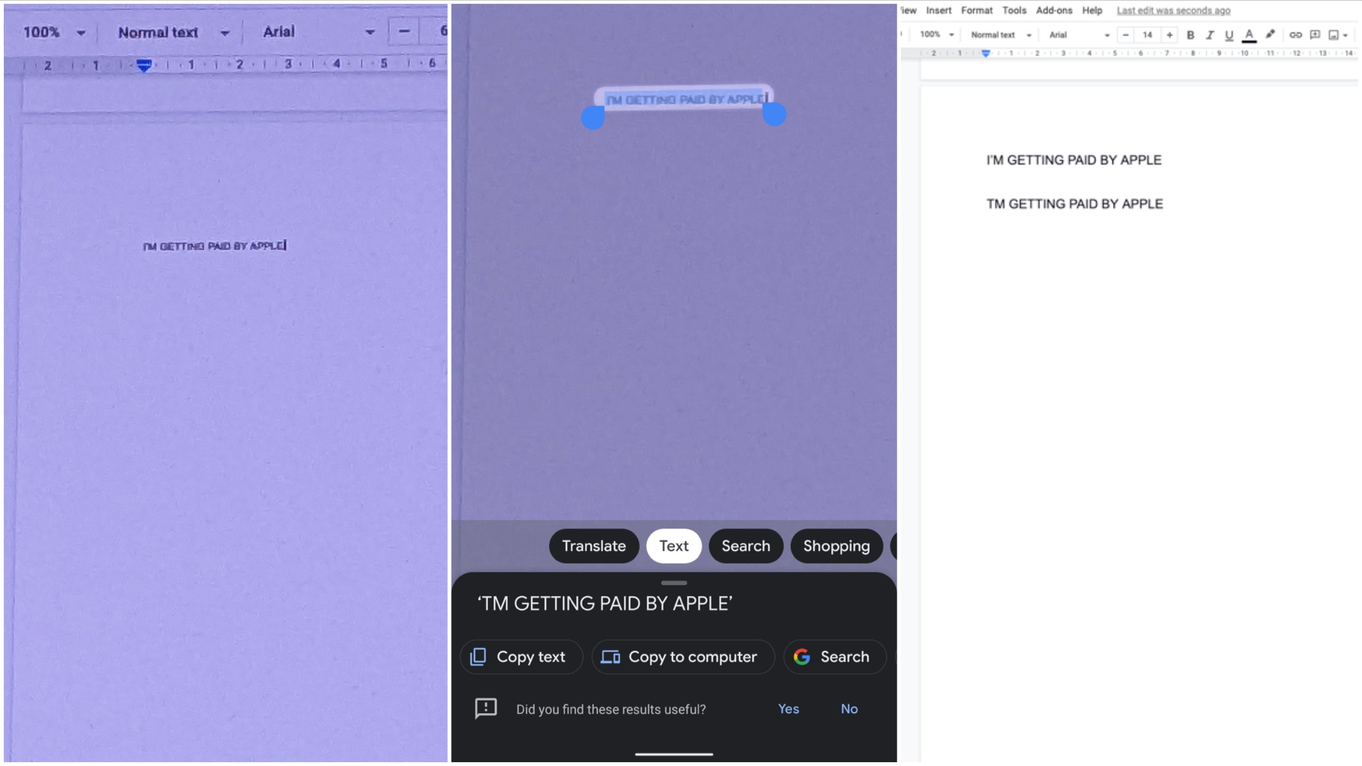Open the Add-ons menu
Viewport: 1362px width, 766px height.
[1054, 10]
